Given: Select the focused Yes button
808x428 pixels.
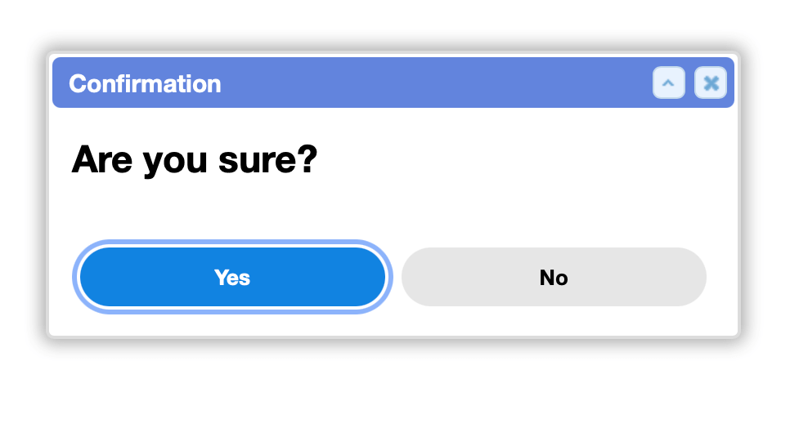Looking at the screenshot, I should [x=232, y=277].
